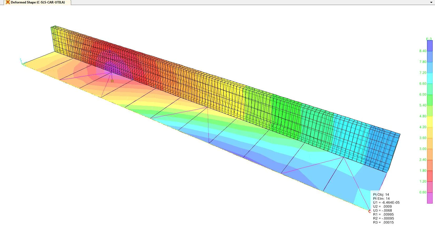
Task: Click the SAP2000 icon on the tab
Action: 8,2
